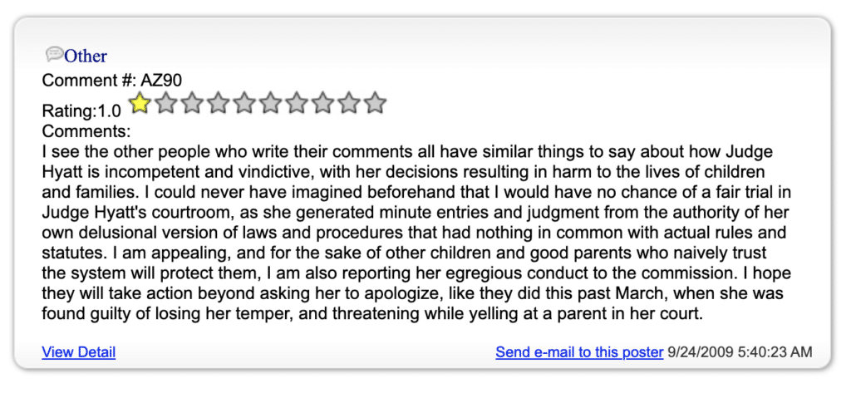The image size is (851, 393).
Task: Select the third rating star
Action: [x=192, y=102]
